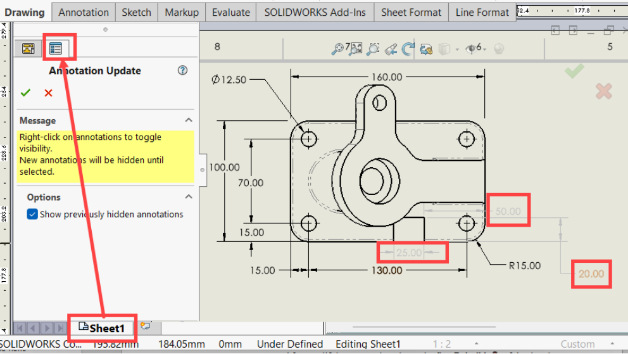
Task: Open Annotation Update help icon
Action: [x=183, y=70]
